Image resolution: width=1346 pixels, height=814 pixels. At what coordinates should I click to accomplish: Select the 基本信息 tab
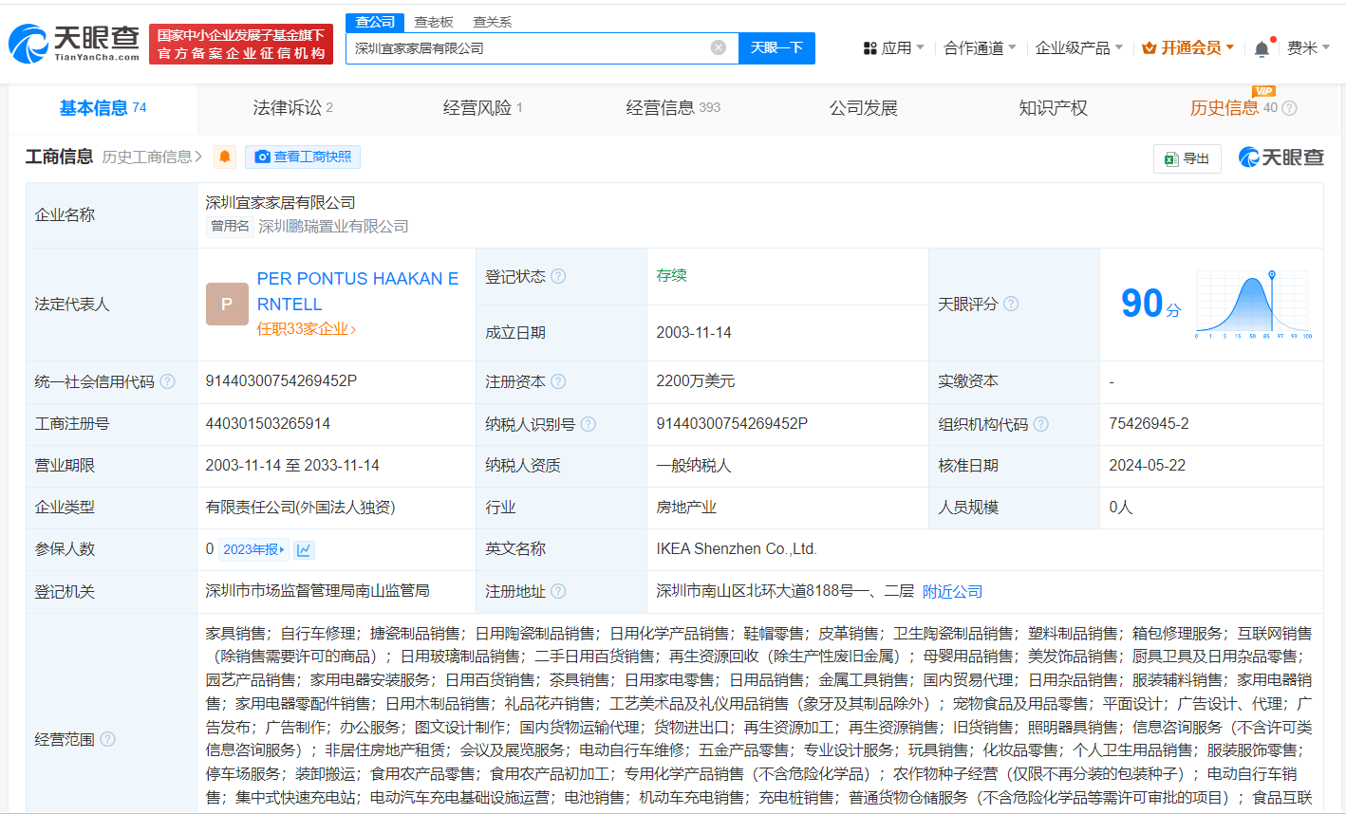pyautogui.click(x=103, y=108)
